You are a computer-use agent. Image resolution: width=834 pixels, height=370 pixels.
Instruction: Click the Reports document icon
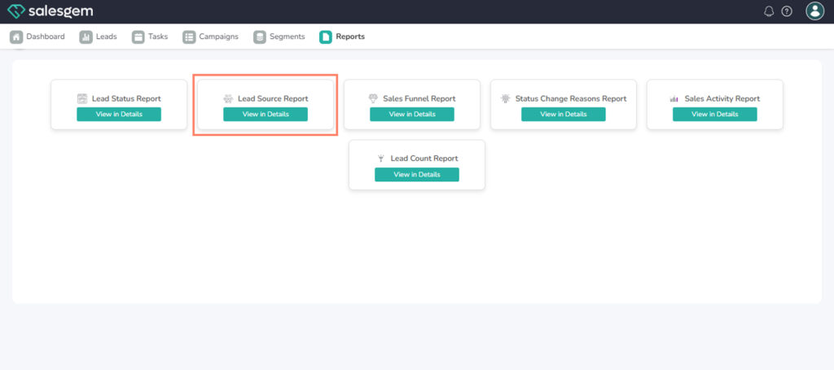(326, 37)
